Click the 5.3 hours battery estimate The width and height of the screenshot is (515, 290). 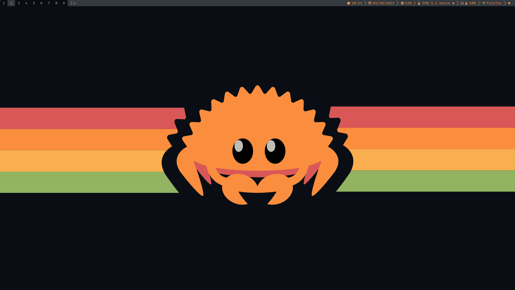click(440, 3)
